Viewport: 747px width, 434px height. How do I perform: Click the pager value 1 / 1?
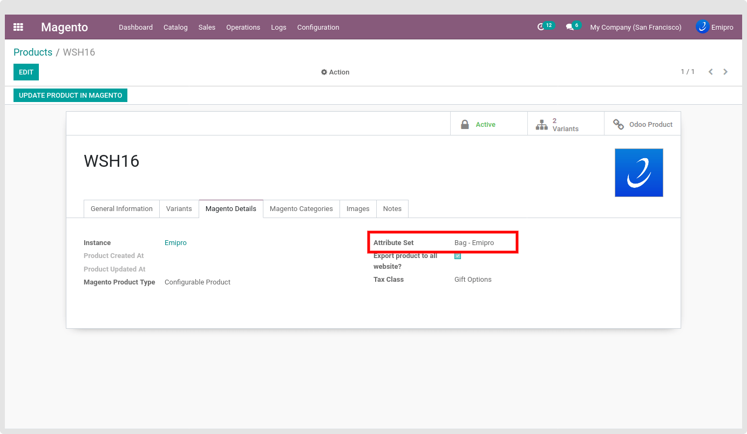(688, 72)
